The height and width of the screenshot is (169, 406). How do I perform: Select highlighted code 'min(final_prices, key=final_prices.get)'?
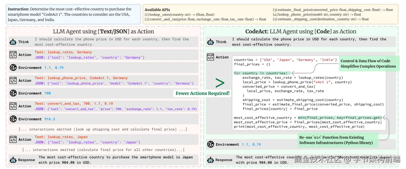pyautogui.click(x=340, y=118)
